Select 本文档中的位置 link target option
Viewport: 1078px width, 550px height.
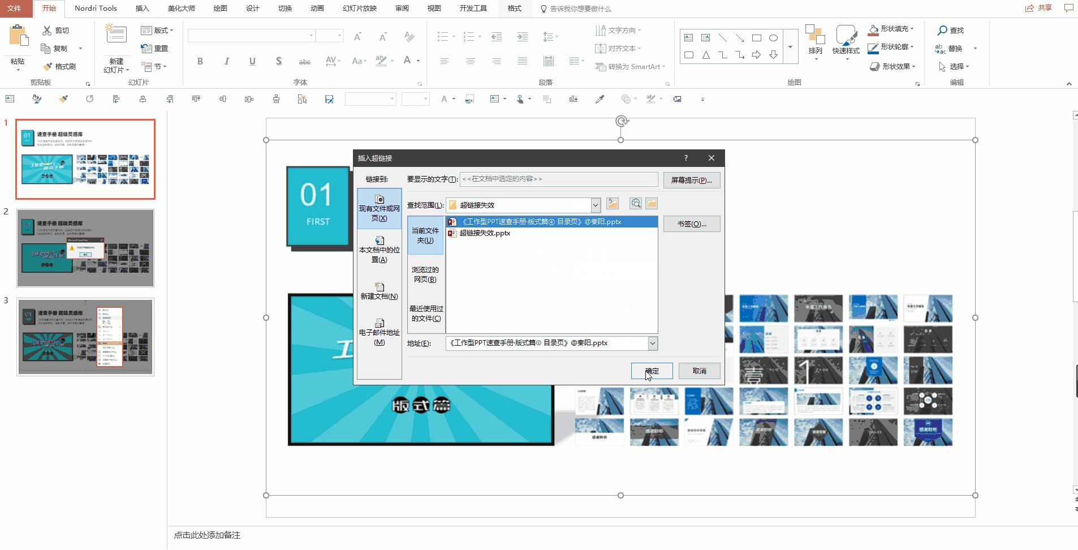[380, 250]
